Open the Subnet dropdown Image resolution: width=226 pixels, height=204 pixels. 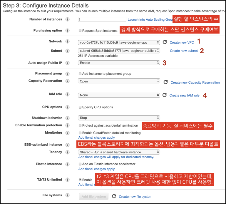pyautogui.click(x=119, y=51)
